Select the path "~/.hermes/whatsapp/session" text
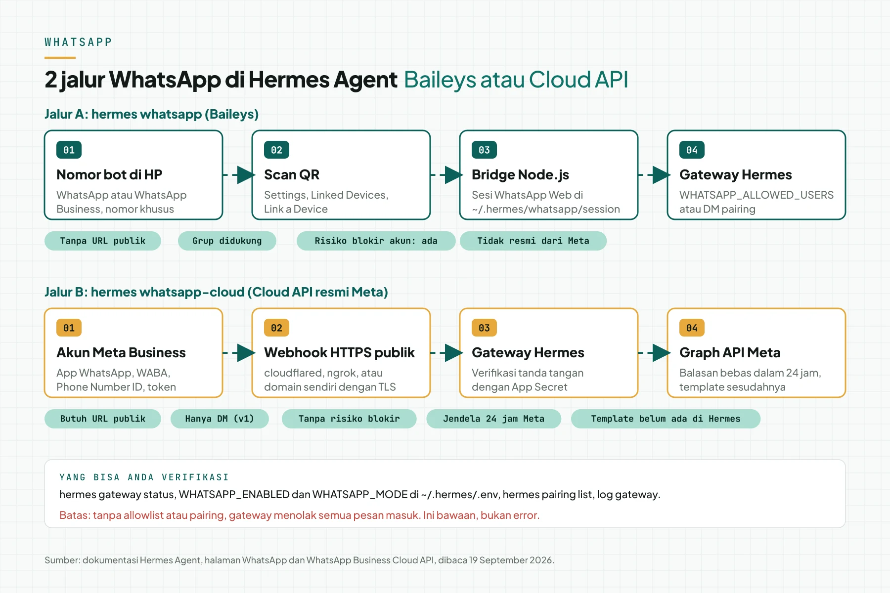Image resolution: width=890 pixels, height=593 pixels. click(x=546, y=209)
